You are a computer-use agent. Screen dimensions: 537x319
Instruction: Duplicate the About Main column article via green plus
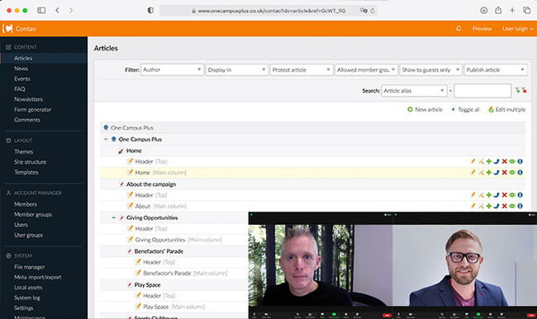(x=489, y=206)
